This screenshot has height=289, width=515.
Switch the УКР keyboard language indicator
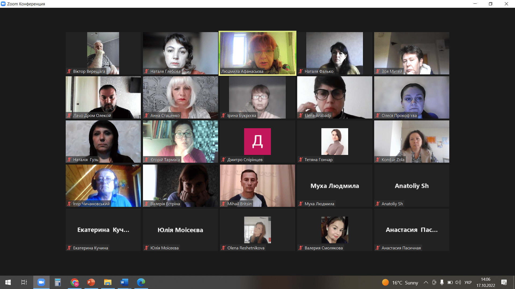(x=468, y=282)
